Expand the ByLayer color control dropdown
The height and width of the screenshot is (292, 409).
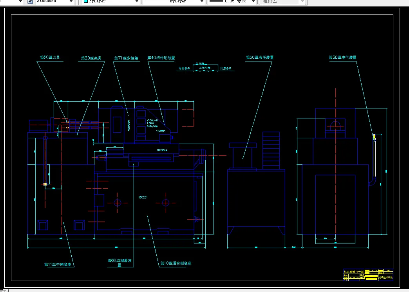pyautogui.click(x=137, y=2)
